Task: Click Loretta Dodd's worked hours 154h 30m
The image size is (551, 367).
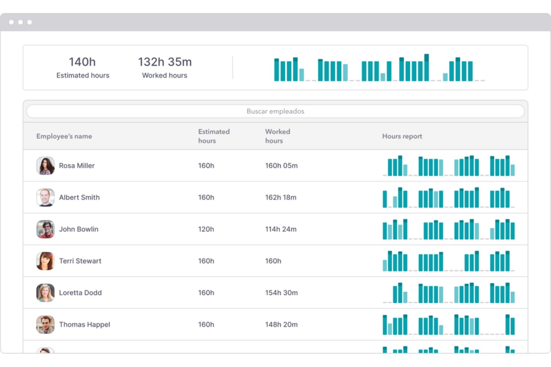Action: (x=281, y=293)
